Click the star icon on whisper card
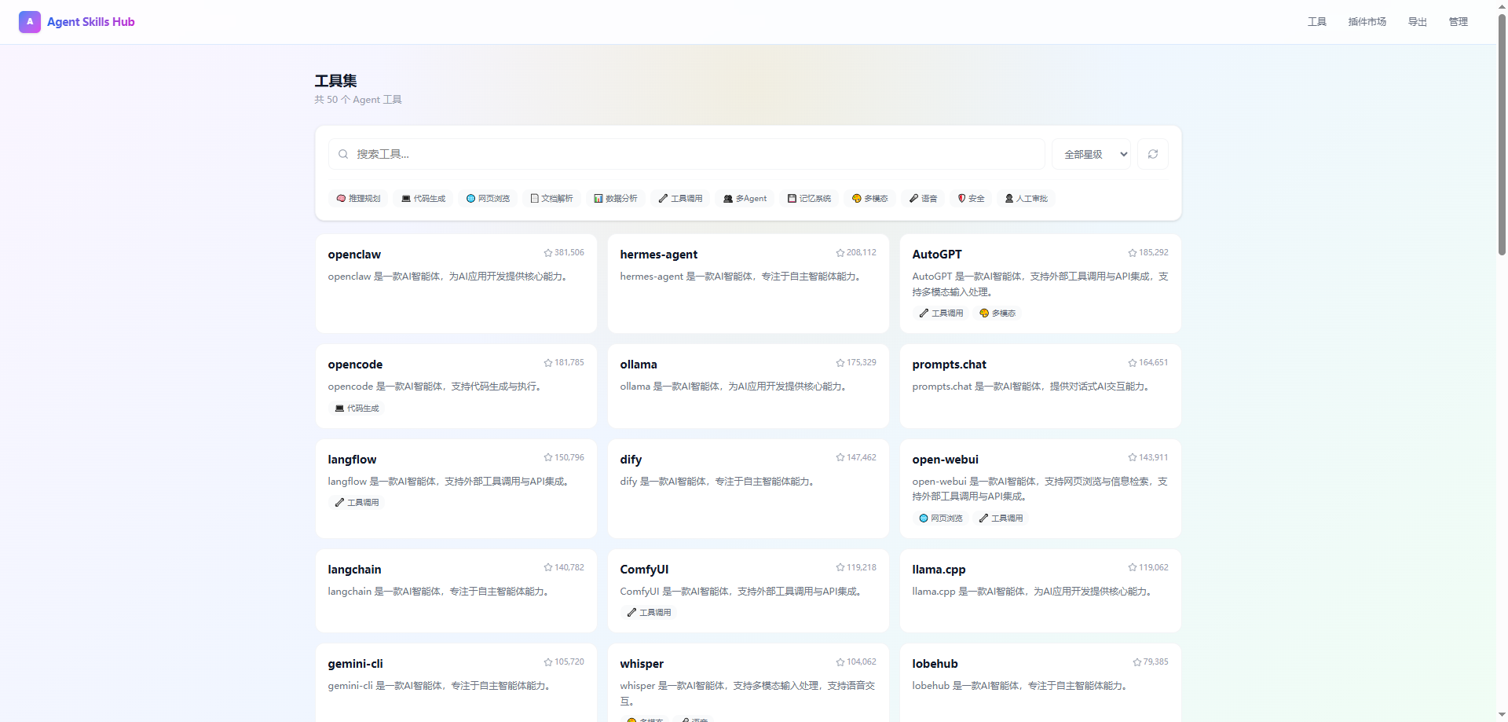 tap(840, 662)
